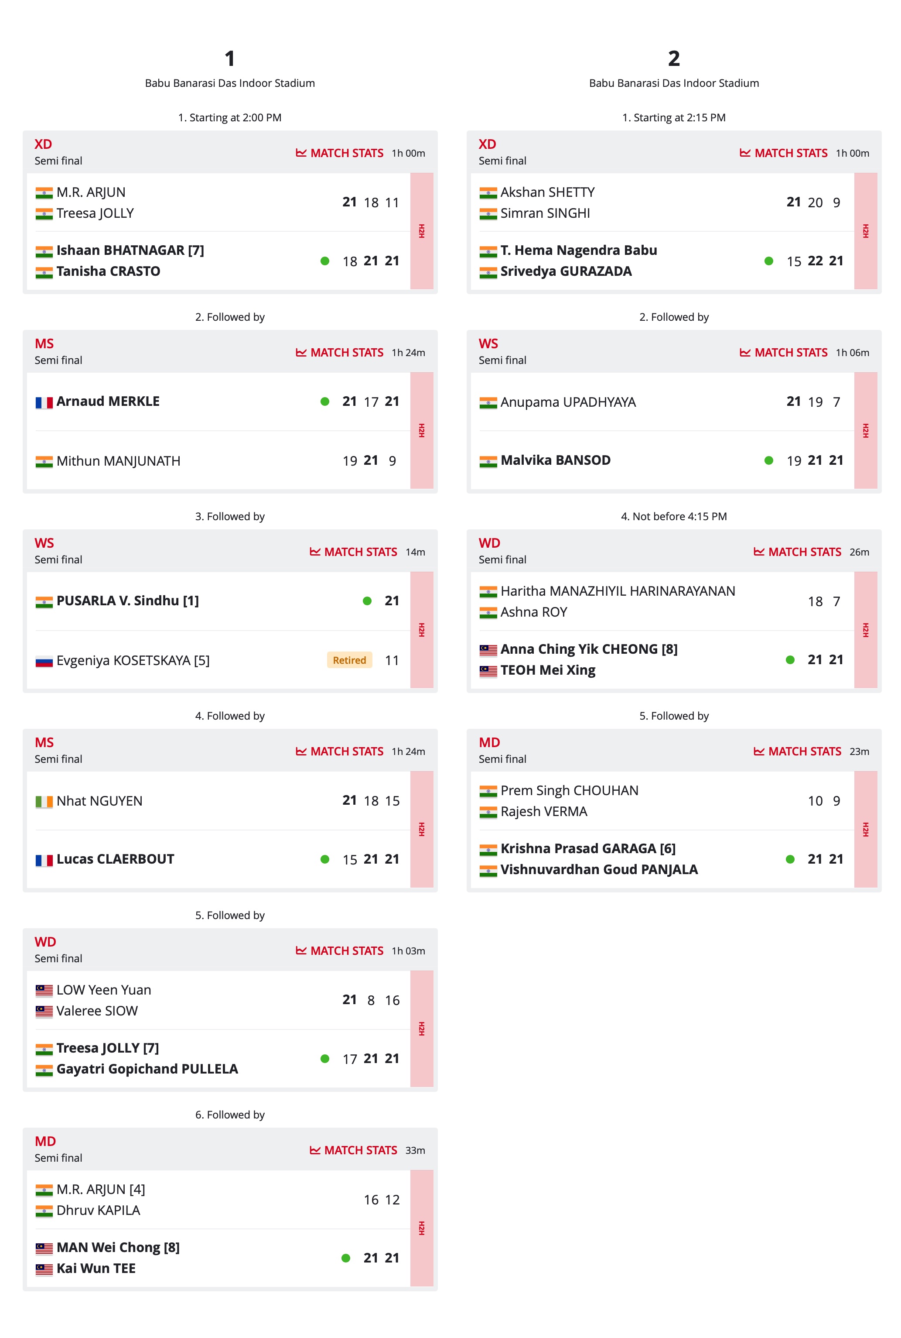View H2H for Upadhyaya vs Bansod match

tap(865, 431)
